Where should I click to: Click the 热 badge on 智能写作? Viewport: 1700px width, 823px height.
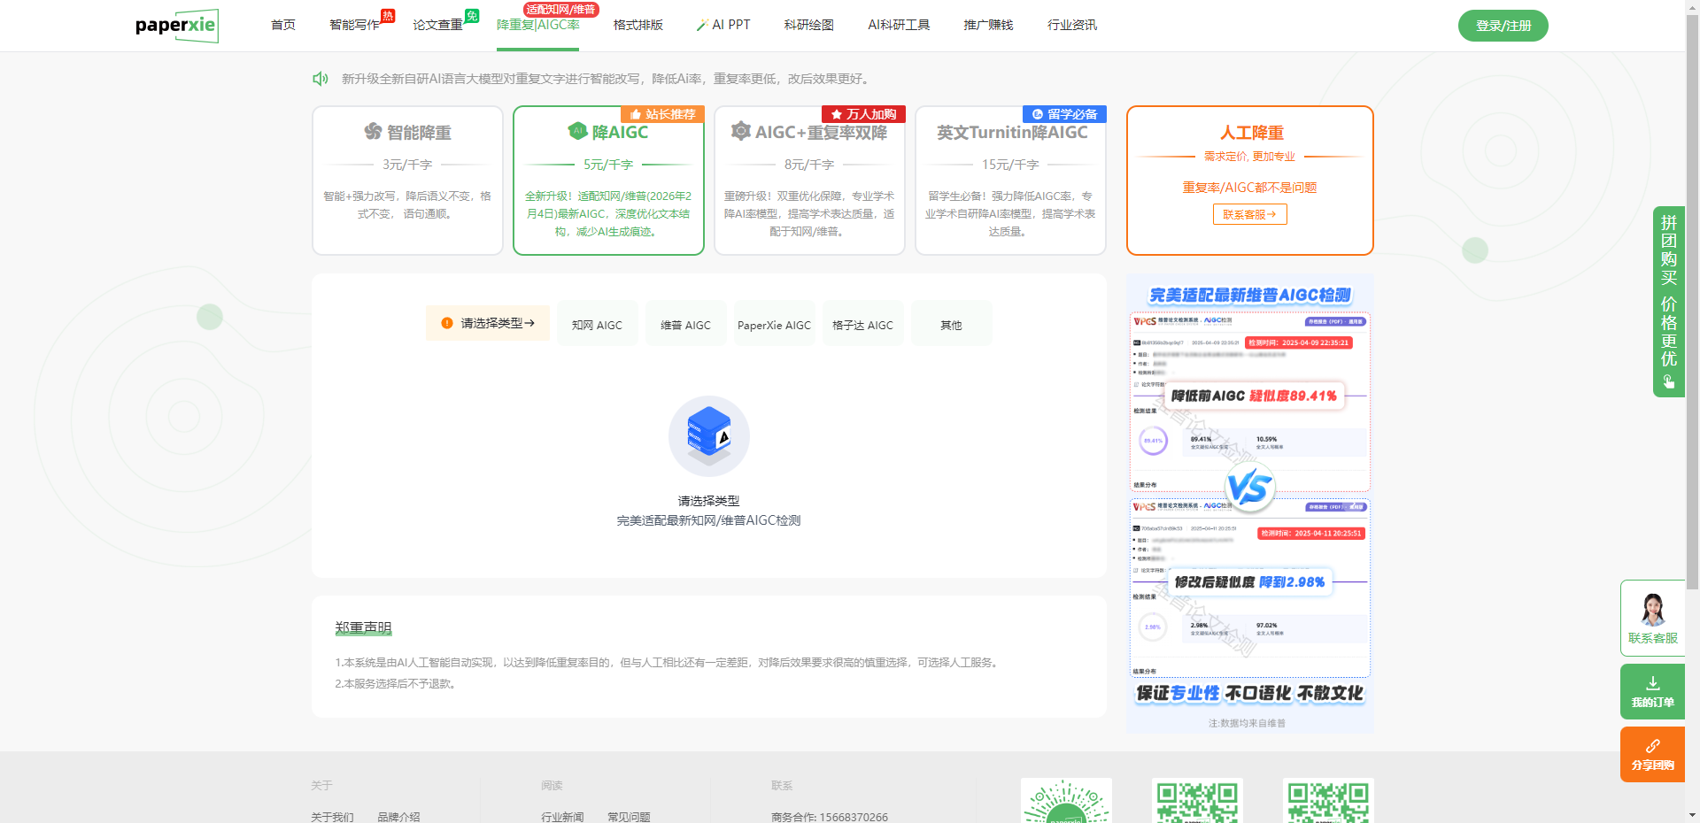click(388, 15)
